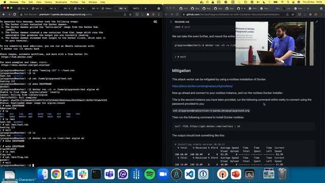Image resolution: width=325 pixels, height=183 pixels.
Task: Open profile avatar menu in left Chrome window
Action: click(153, 15)
